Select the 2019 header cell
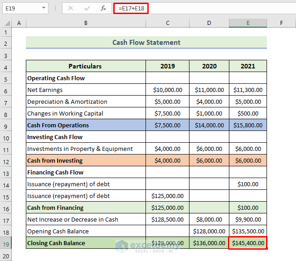This screenshot has height=261, width=296. click(167, 66)
